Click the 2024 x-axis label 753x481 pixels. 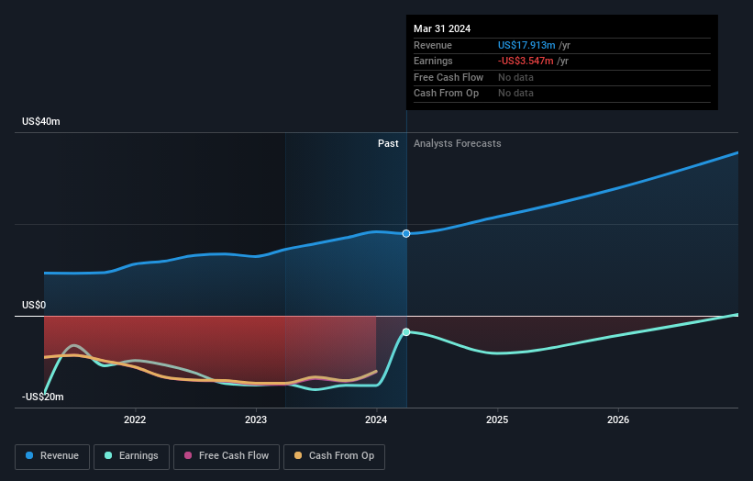[376, 419]
